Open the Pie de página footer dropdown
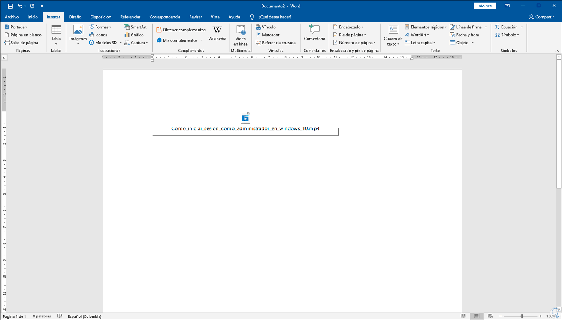 pos(350,35)
